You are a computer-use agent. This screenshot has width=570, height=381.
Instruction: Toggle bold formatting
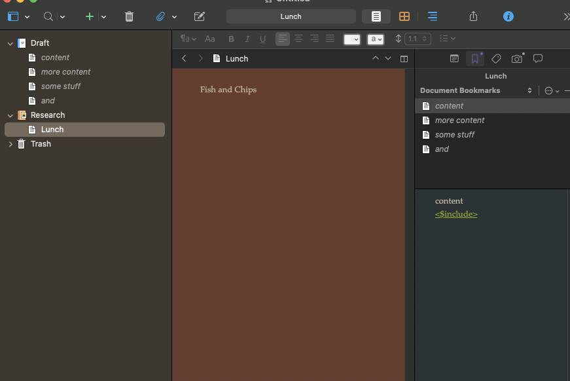tap(231, 39)
